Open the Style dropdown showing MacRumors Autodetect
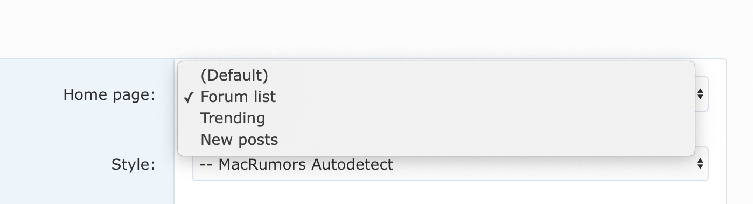 click(450, 164)
